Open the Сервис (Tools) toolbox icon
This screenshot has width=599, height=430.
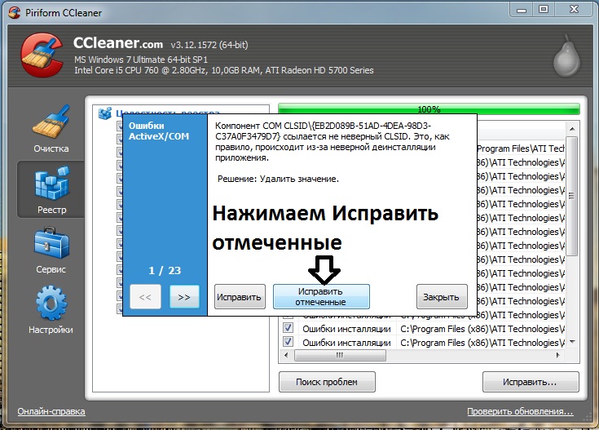pos(51,249)
